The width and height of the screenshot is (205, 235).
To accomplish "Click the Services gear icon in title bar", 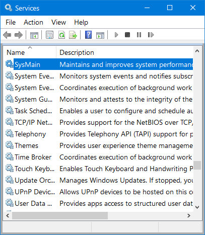I will [8, 8].
